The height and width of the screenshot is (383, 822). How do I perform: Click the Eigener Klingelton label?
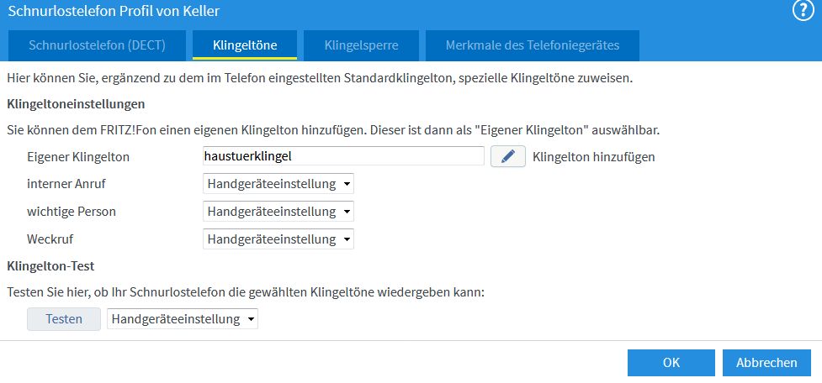click(x=78, y=156)
